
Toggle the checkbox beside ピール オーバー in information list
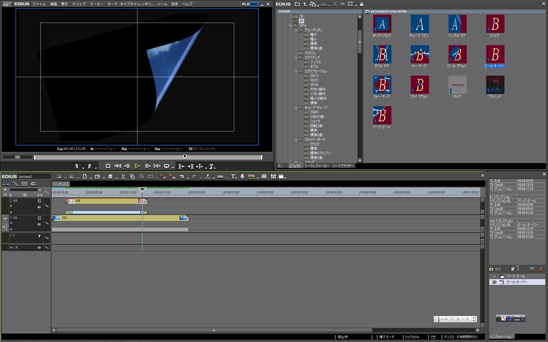494,282
